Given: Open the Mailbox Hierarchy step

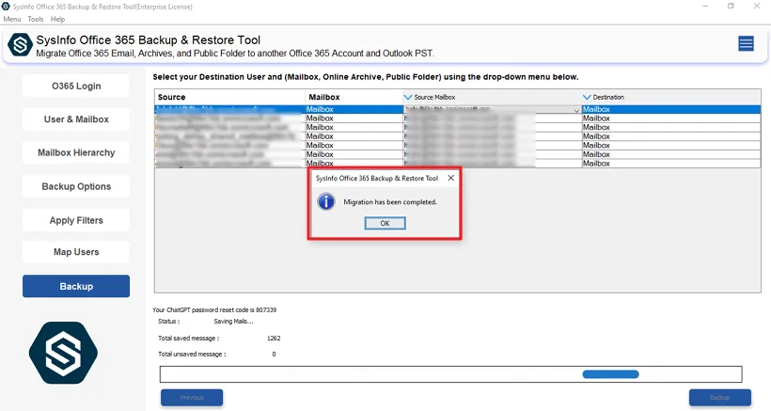Looking at the screenshot, I should coord(76,153).
